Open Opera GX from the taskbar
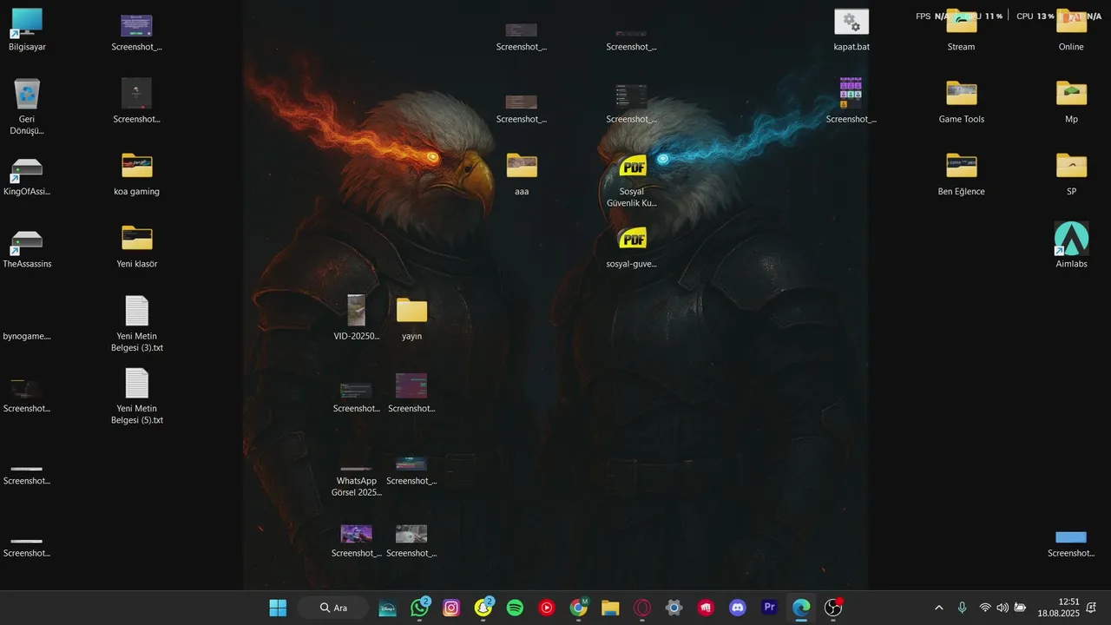Screen dimensions: 1111x625 coord(642,608)
